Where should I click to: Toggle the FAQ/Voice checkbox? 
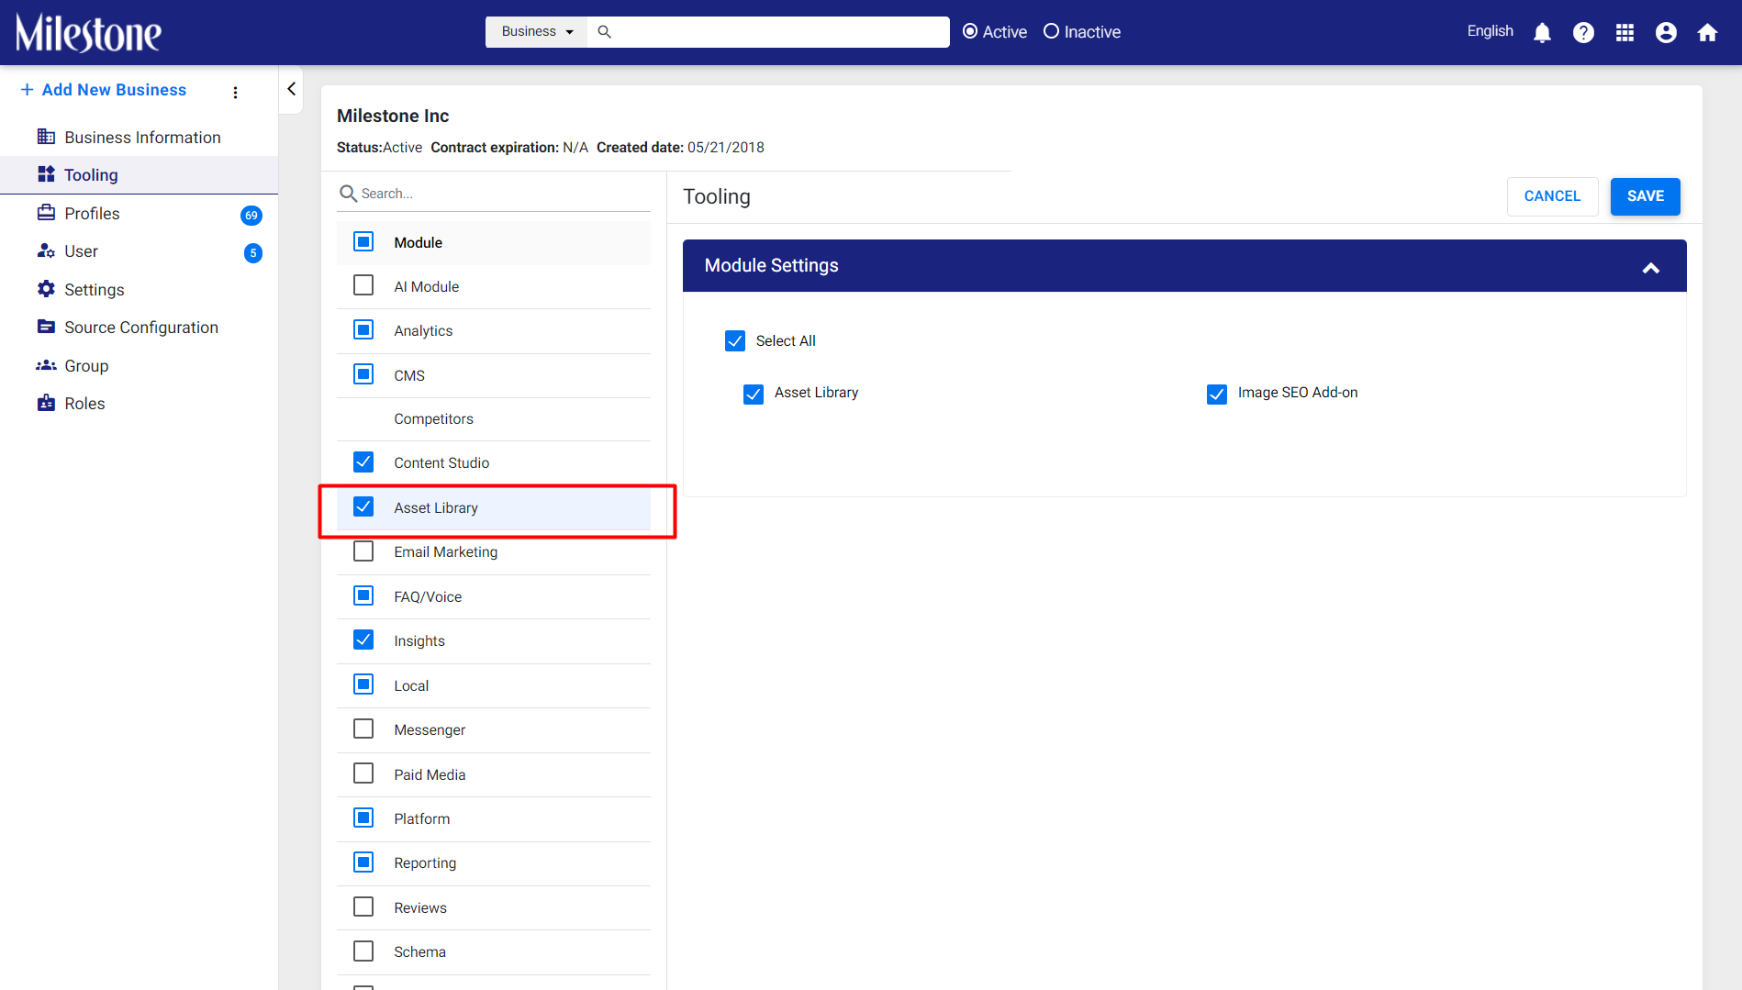tap(363, 595)
